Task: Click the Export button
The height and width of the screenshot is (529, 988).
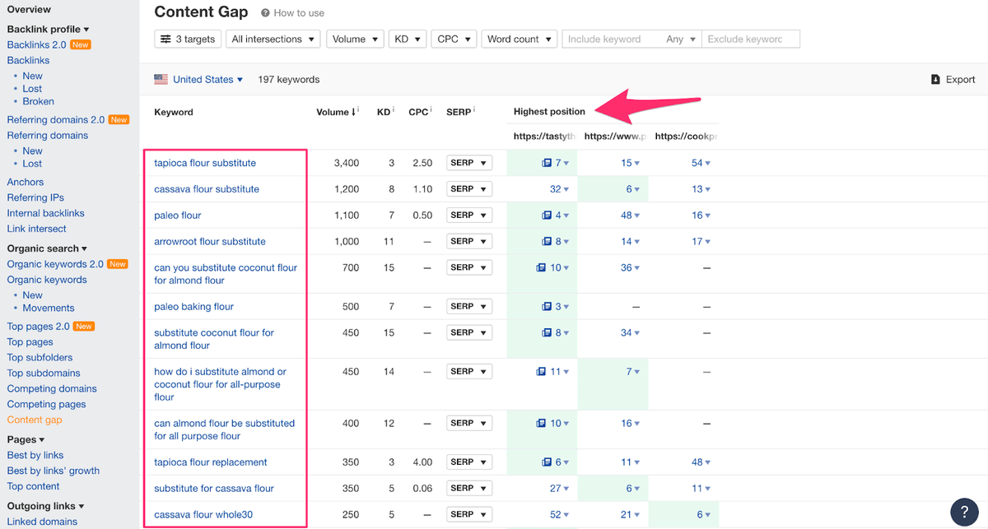Action: 953,80
